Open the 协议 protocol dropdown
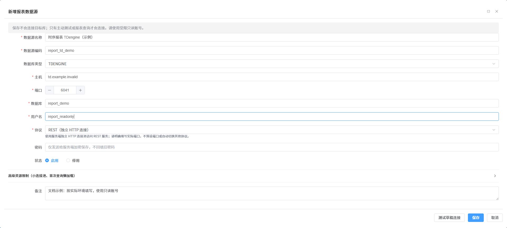 click(272, 130)
